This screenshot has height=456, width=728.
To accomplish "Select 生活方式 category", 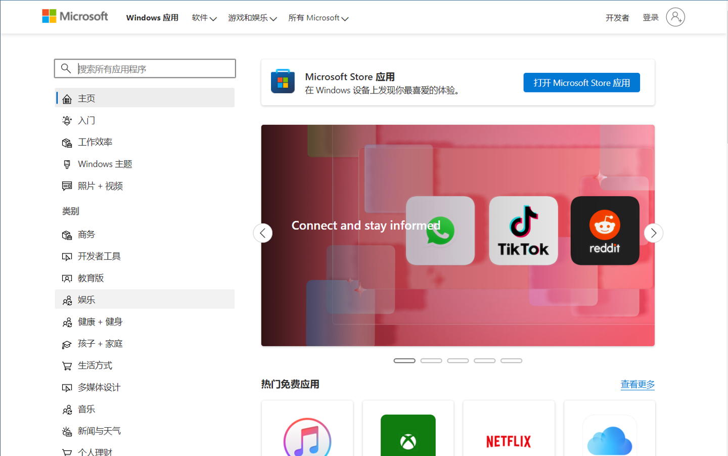I will pos(145,366).
